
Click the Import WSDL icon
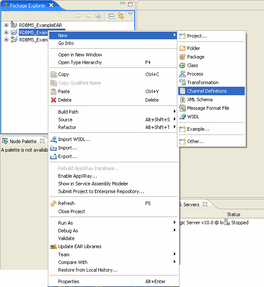[53, 140]
